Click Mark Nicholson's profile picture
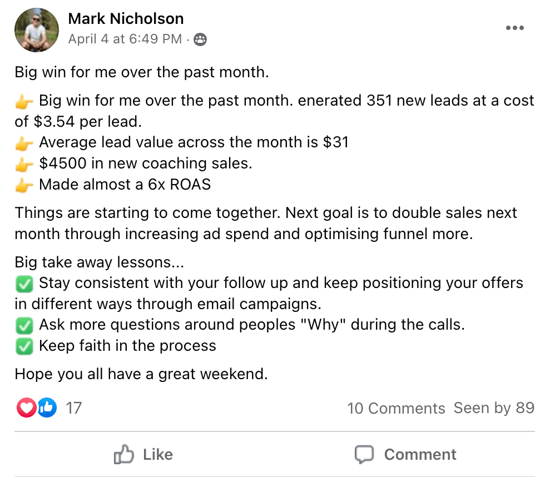The image size is (545, 477). tap(37, 31)
